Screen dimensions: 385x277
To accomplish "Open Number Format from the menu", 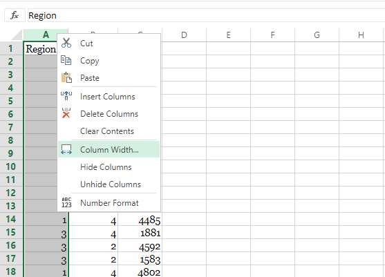I will pos(109,203).
